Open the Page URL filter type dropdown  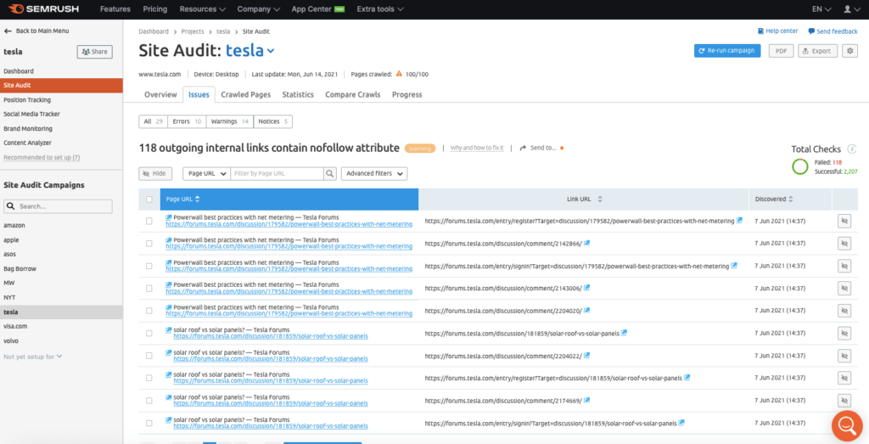pyautogui.click(x=206, y=173)
